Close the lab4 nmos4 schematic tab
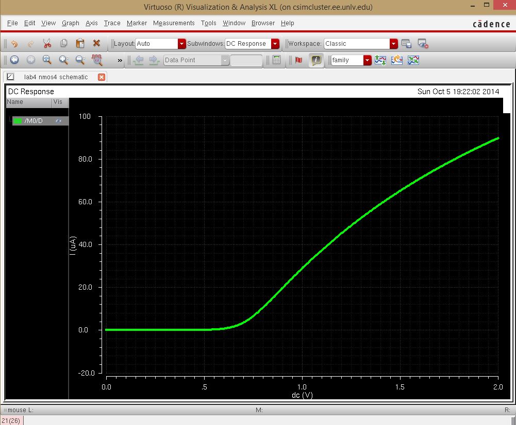 (x=102, y=77)
